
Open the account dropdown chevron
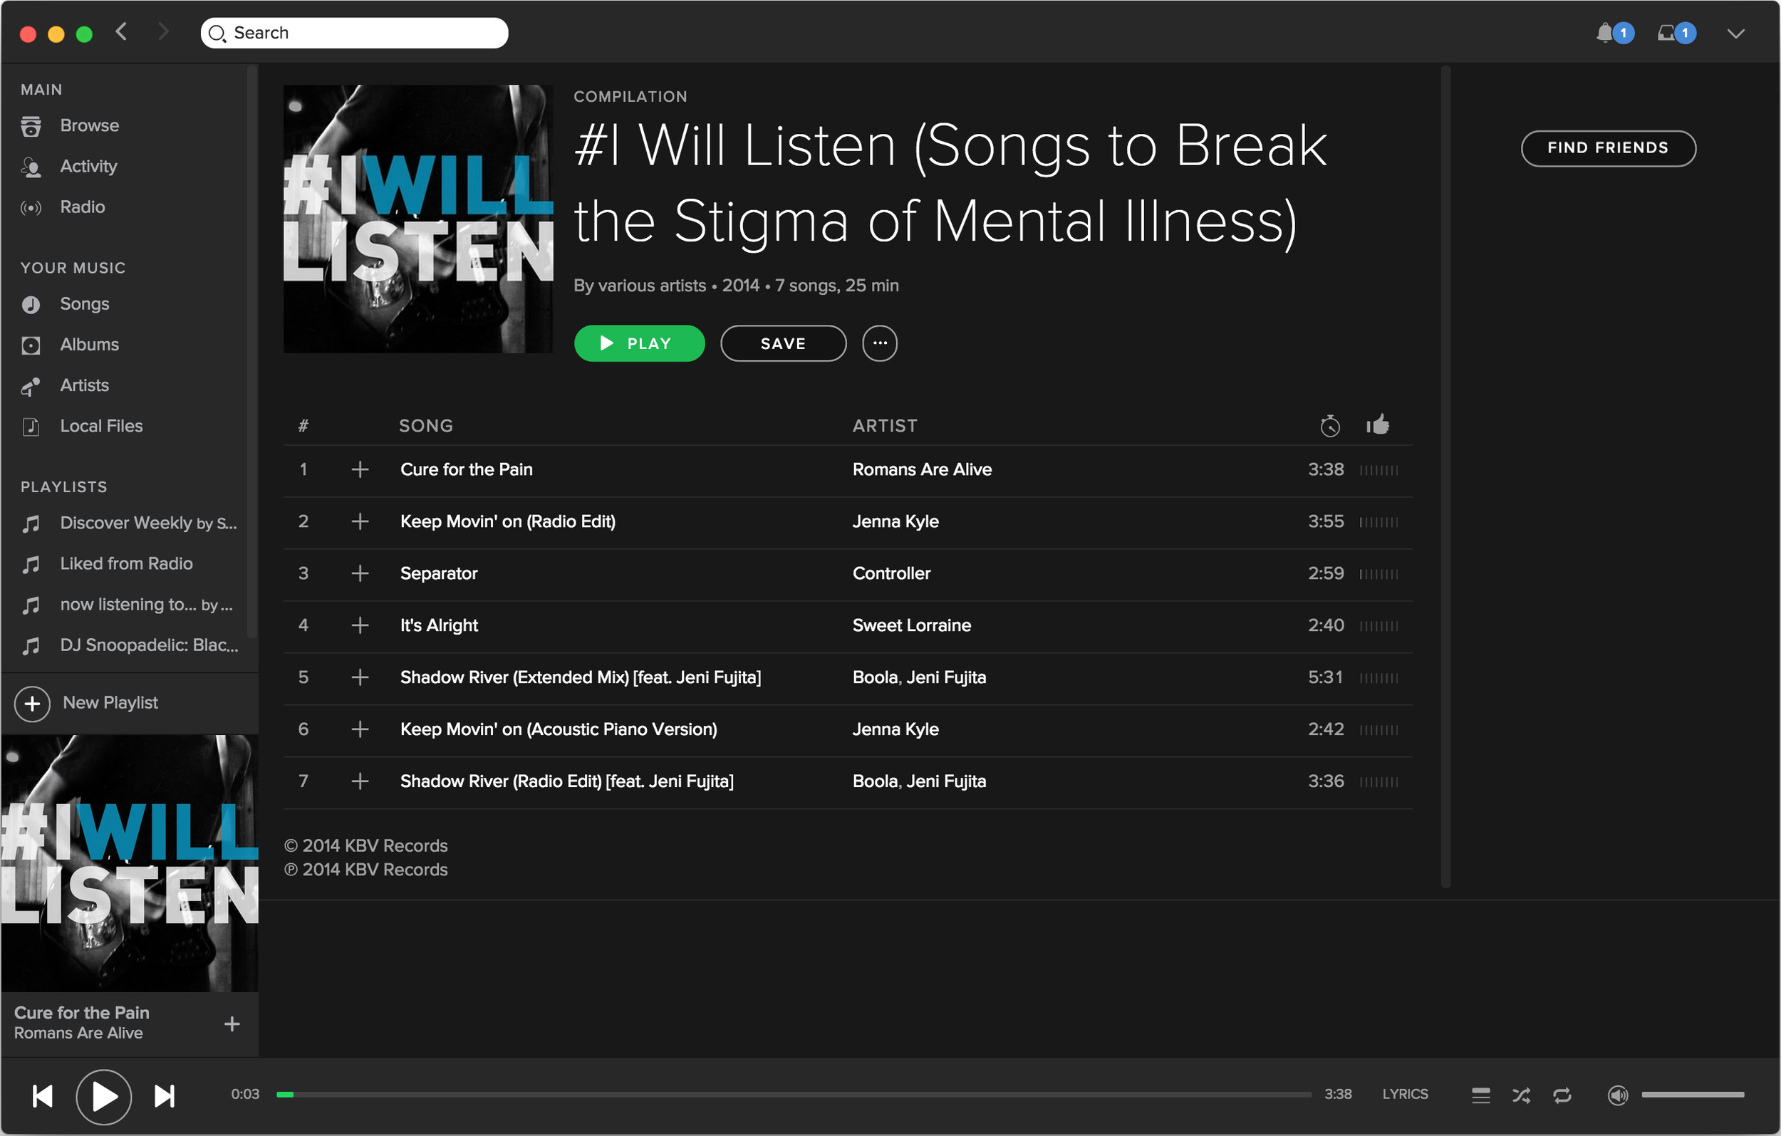pos(1736,33)
